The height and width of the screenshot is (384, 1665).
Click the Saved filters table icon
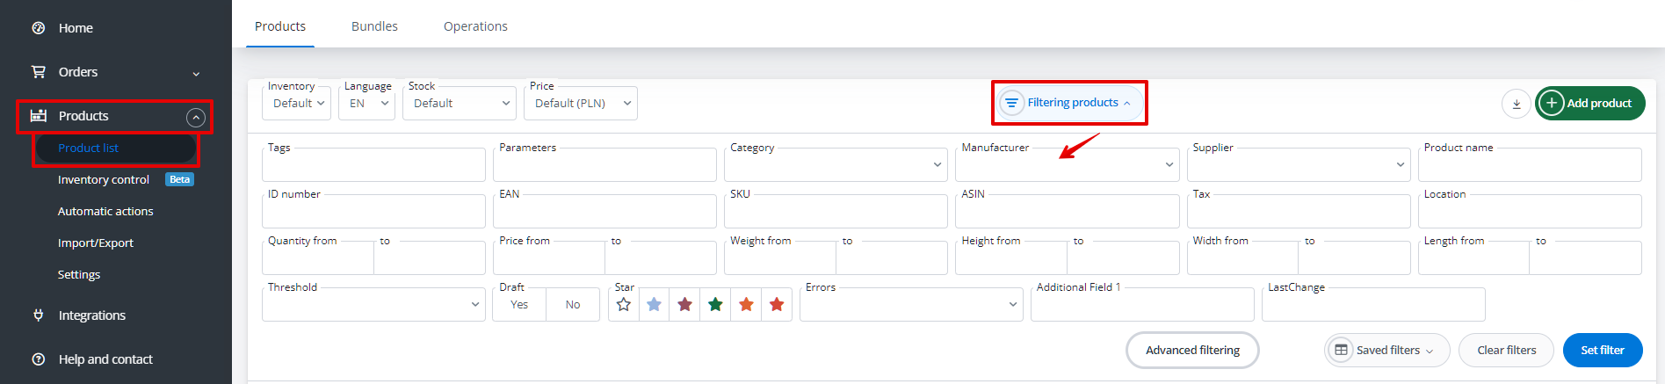coord(1341,350)
